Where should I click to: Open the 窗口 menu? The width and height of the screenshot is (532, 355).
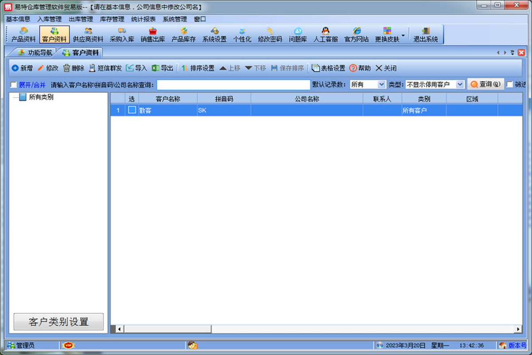(x=200, y=19)
